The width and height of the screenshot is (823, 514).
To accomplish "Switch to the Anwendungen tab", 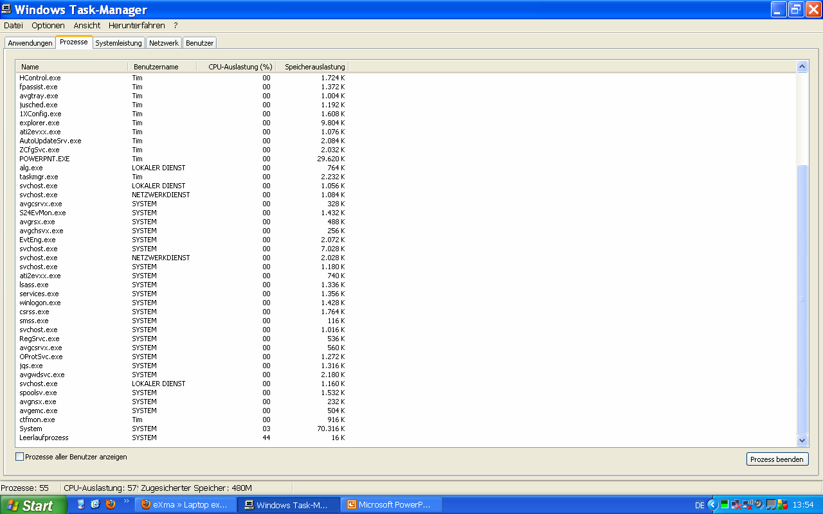I will pyautogui.click(x=30, y=43).
